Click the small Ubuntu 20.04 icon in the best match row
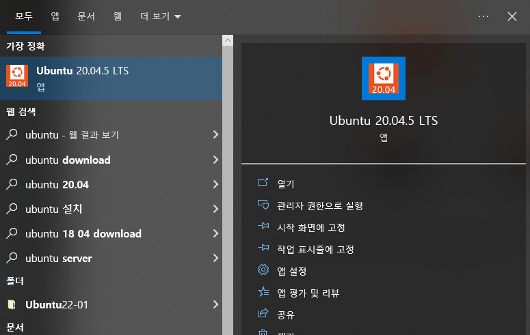The image size is (530, 335). click(x=17, y=76)
